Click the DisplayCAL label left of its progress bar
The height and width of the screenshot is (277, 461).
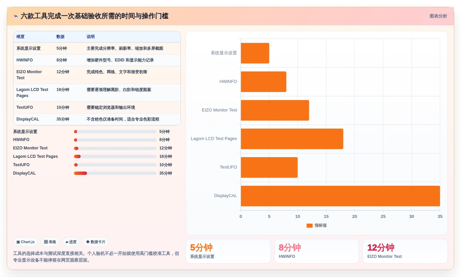(24, 173)
